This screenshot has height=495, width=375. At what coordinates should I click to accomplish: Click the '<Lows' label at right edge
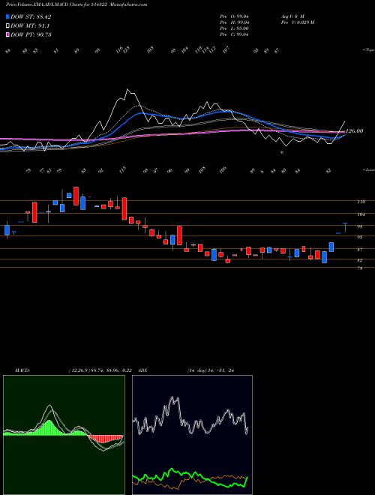[368, 169]
